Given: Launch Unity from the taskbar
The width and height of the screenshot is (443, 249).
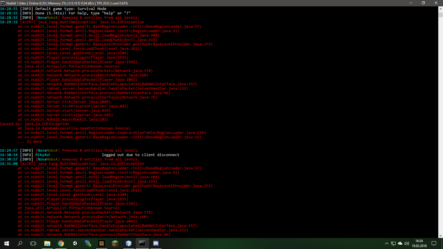Looking at the screenshot, I should point(74,243).
